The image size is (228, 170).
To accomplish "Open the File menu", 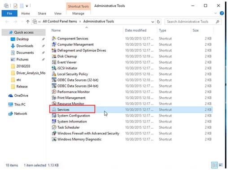I will (9, 13).
